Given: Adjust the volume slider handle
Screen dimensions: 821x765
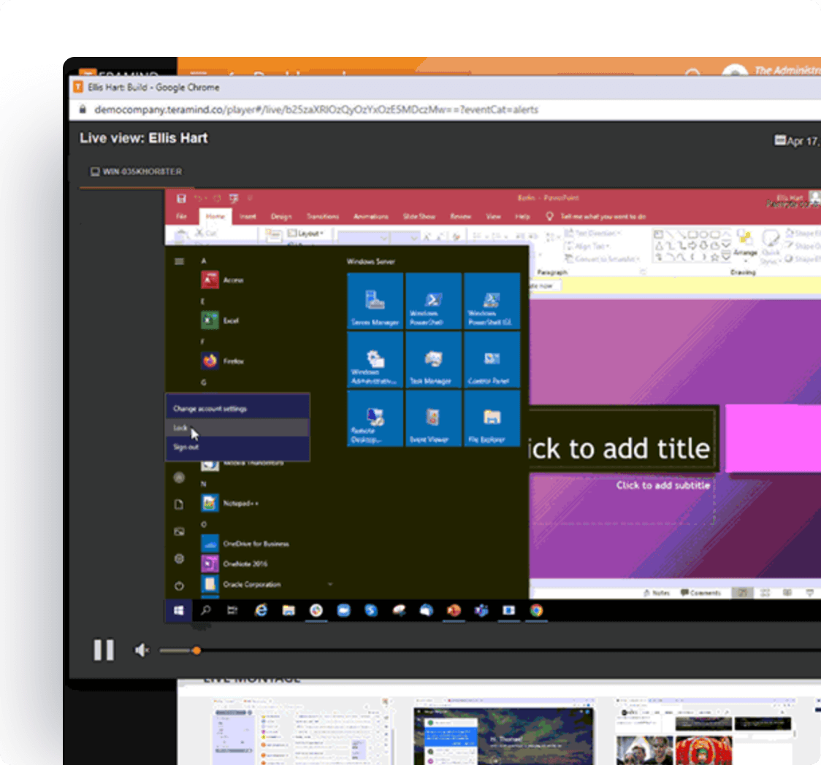Looking at the screenshot, I should pyautogui.click(x=196, y=650).
